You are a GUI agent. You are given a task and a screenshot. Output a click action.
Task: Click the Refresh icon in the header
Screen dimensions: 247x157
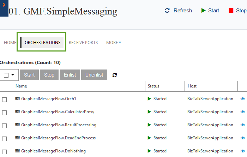pos(168,11)
